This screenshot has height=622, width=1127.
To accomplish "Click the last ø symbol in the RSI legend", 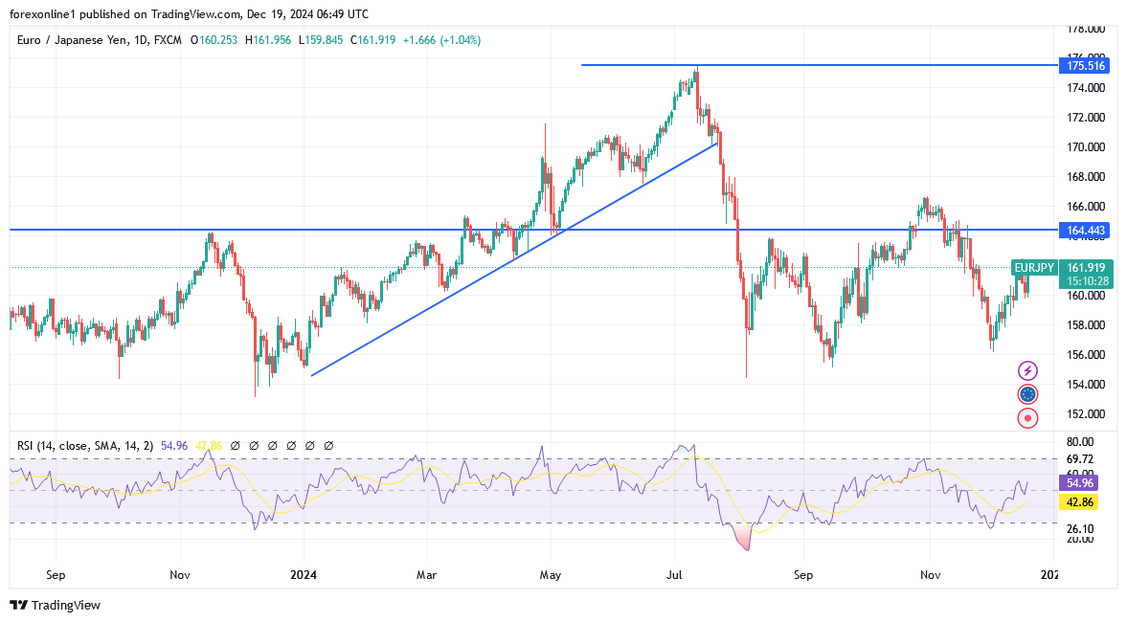I will coord(328,446).
